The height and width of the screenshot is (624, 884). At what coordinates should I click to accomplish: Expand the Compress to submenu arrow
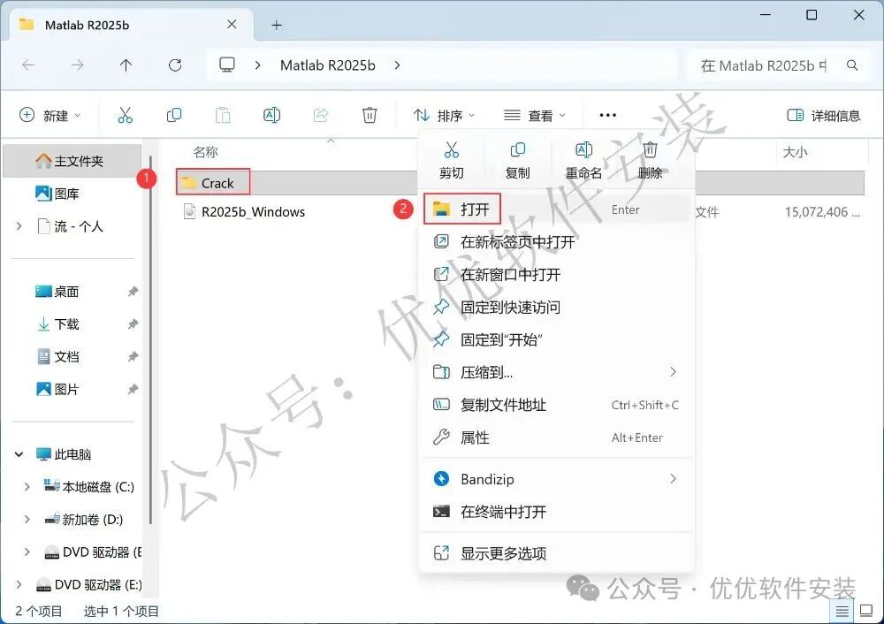[673, 372]
